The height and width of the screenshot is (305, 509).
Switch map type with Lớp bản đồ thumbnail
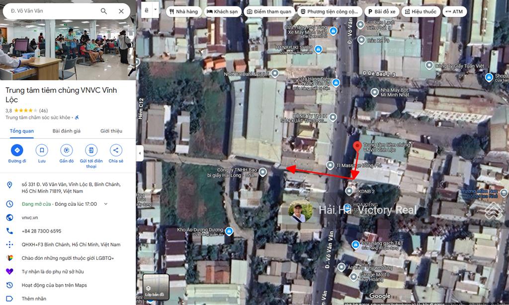(156, 287)
